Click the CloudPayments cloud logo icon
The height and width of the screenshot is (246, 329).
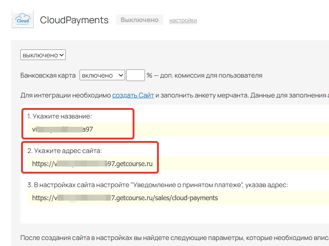[x=23, y=19]
